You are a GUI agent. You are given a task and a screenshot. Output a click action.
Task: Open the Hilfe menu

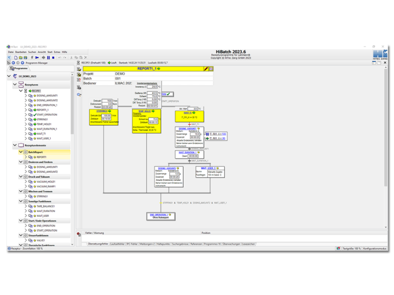65,52
